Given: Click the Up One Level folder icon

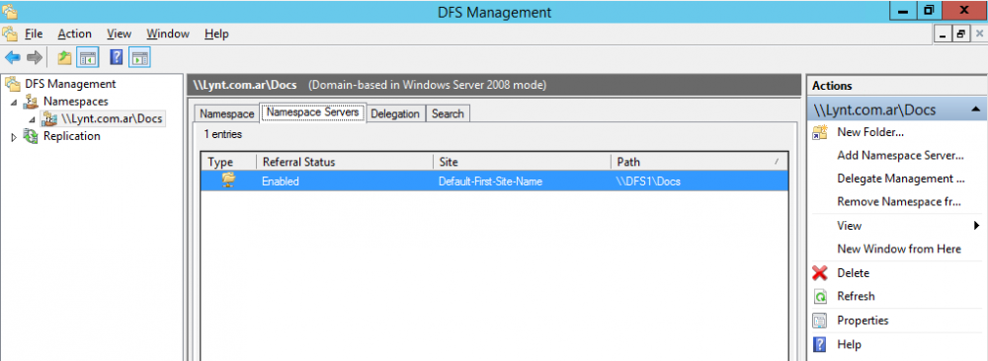Looking at the screenshot, I should tap(65, 58).
